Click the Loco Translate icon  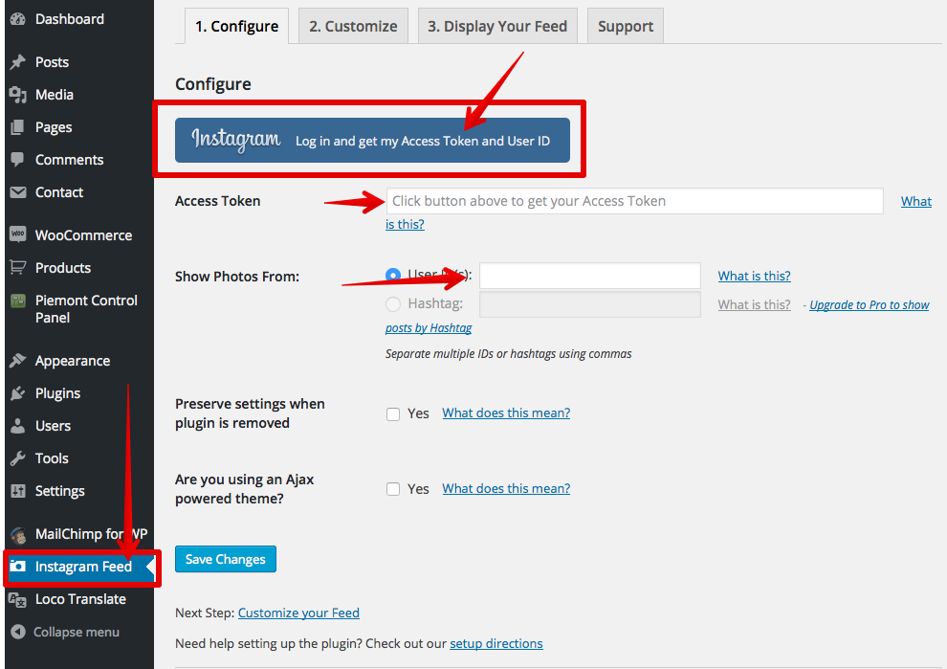pos(17,599)
